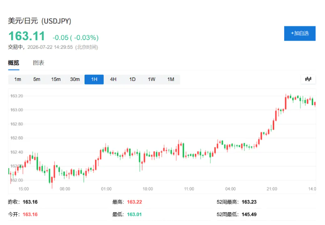Select the 30m interval
325x225 pixels.
(x=75, y=79)
